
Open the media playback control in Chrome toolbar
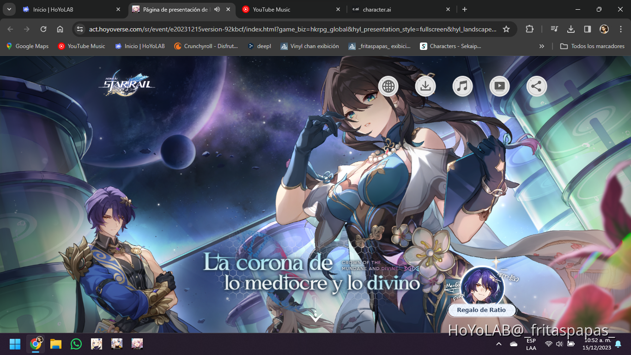pyautogui.click(x=554, y=28)
